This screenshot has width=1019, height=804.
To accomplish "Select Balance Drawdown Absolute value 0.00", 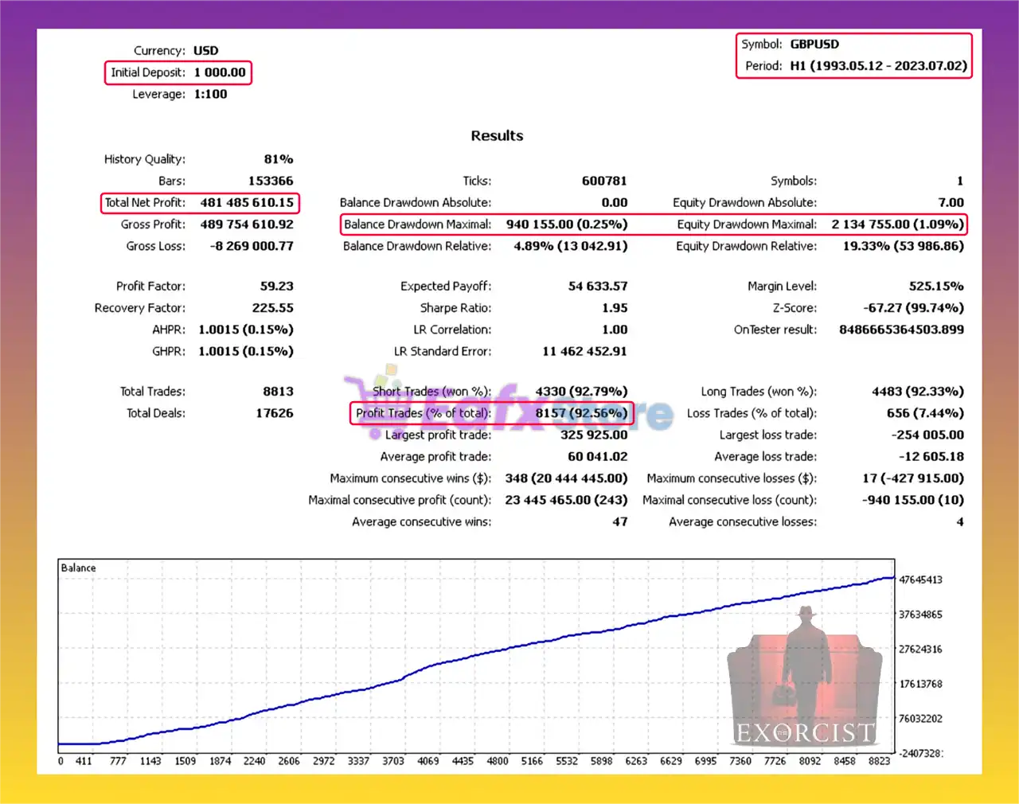I will [x=615, y=203].
